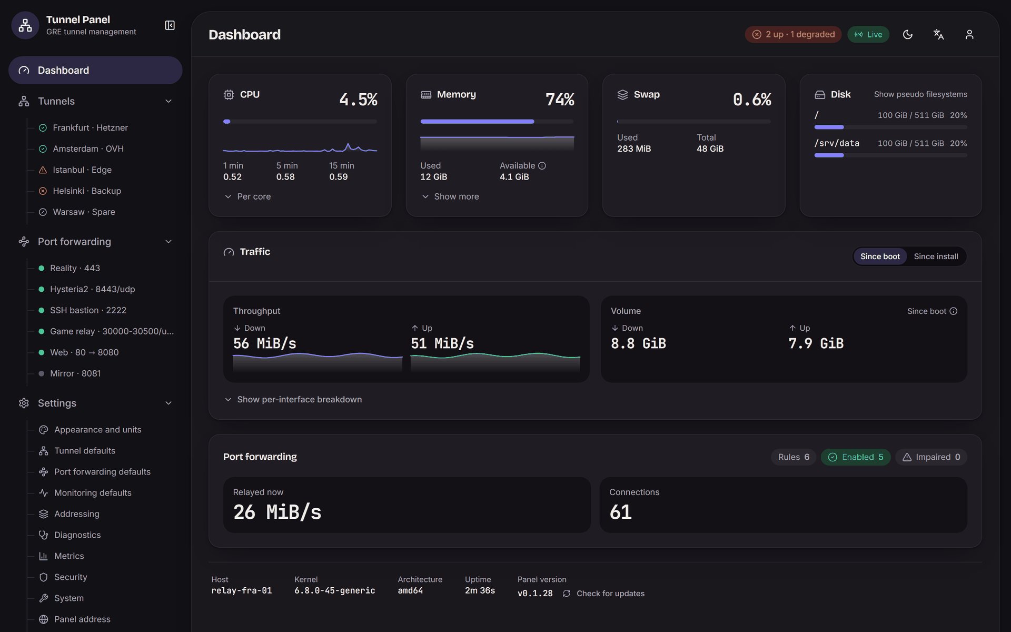Screen dimensions: 1011x632
Task: Switch traffic view to Since install
Action: point(936,256)
